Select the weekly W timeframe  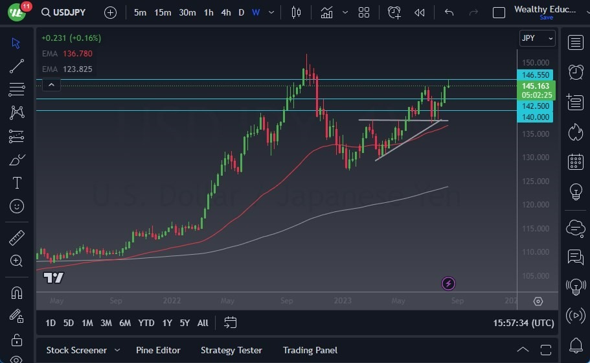(x=256, y=12)
